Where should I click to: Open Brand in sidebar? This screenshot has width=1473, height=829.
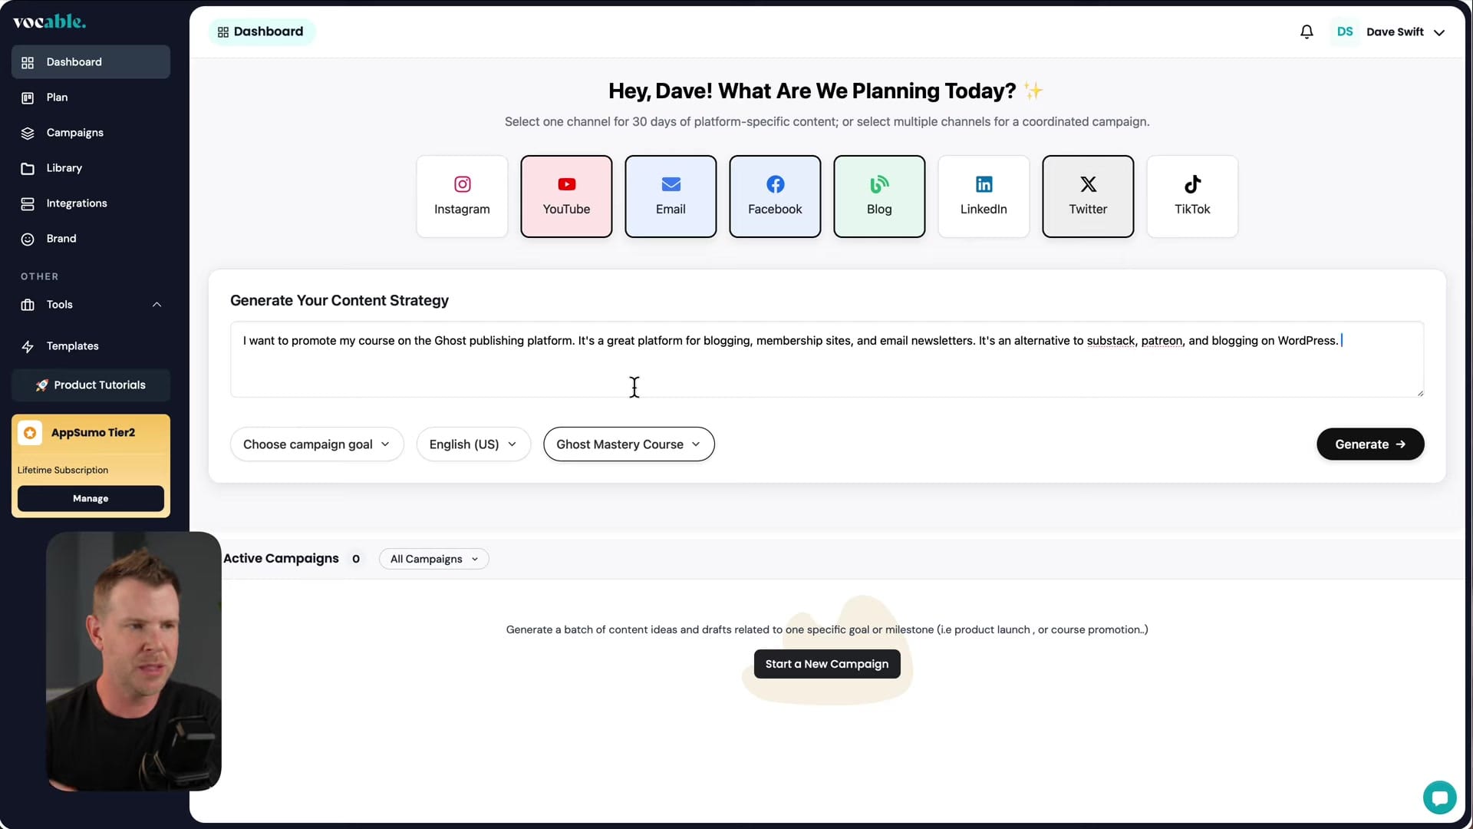click(x=91, y=239)
